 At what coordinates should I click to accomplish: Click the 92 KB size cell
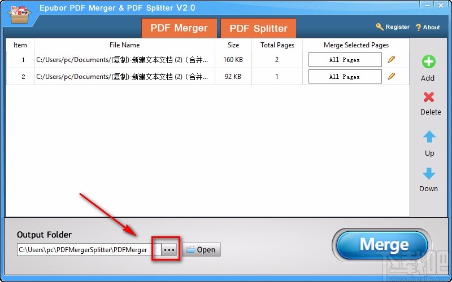point(233,77)
